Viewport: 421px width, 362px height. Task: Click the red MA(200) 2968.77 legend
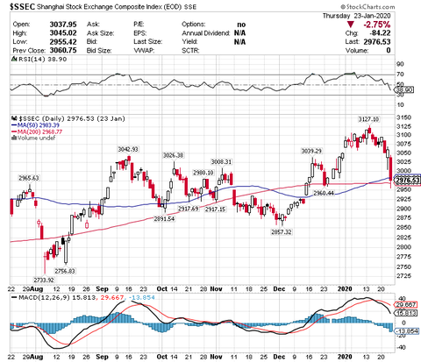point(37,131)
